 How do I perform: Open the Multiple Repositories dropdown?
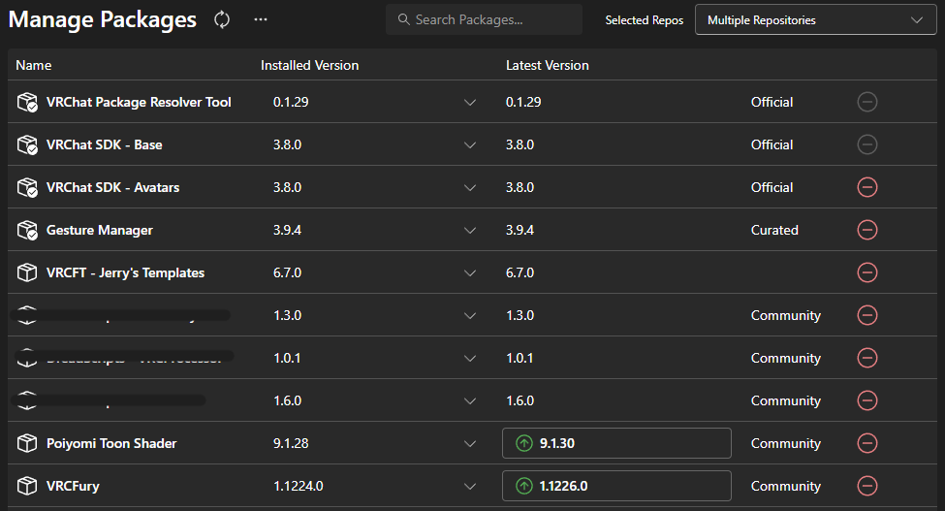coord(815,20)
